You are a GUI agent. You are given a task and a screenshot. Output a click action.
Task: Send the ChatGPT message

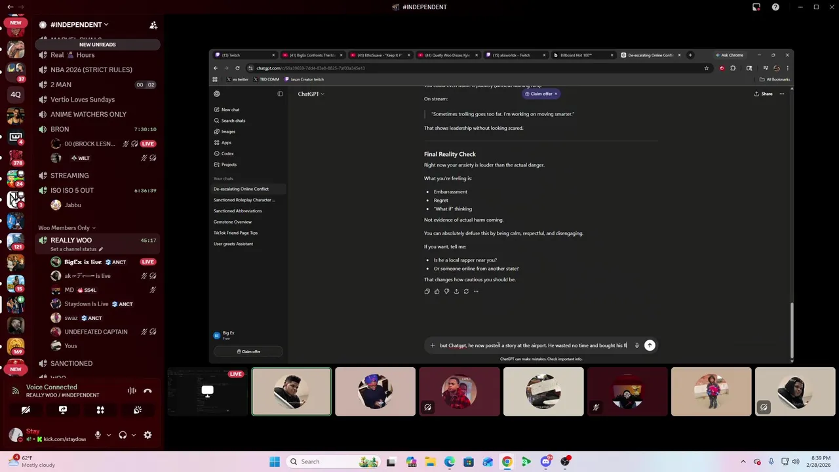[x=650, y=345]
